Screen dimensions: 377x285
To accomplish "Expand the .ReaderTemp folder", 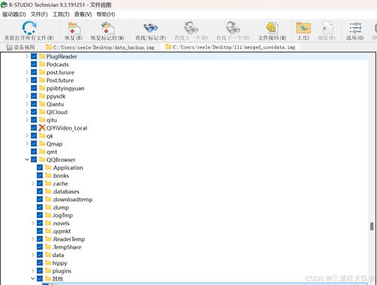I will (32, 239).
